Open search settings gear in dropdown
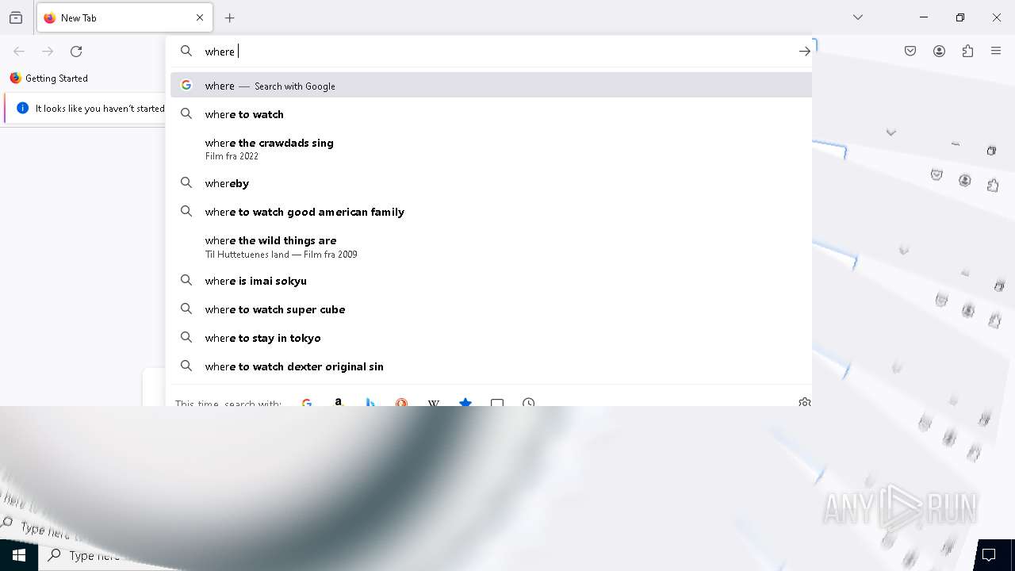Viewport: 1015px width, 571px height. (x=804, y=402)
